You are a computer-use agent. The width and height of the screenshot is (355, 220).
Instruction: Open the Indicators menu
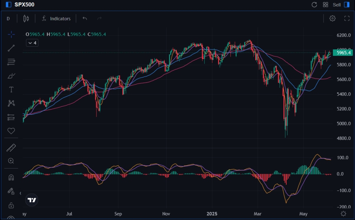pyautogui.click(x=56, y=18)
